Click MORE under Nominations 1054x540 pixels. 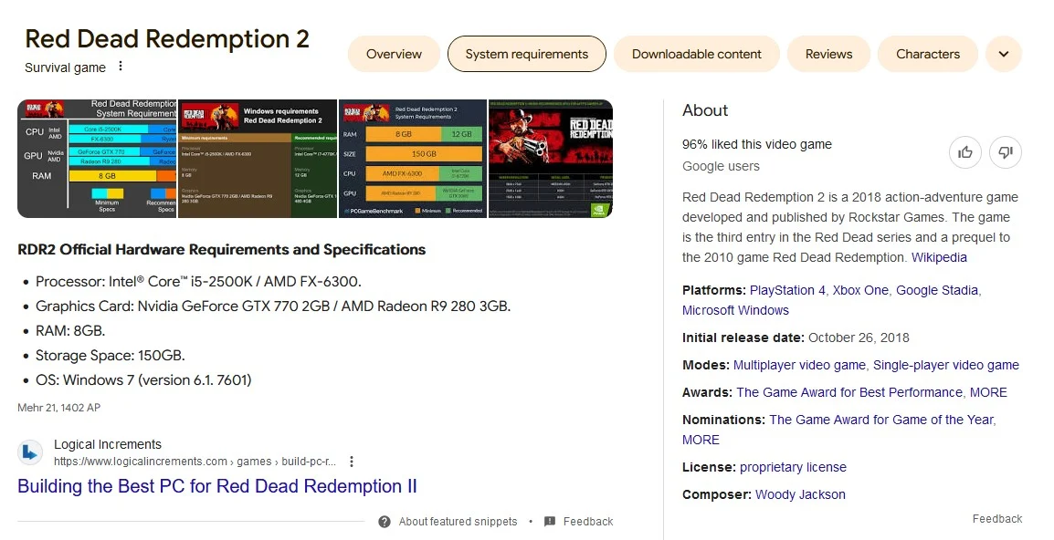tap(701, 440)
